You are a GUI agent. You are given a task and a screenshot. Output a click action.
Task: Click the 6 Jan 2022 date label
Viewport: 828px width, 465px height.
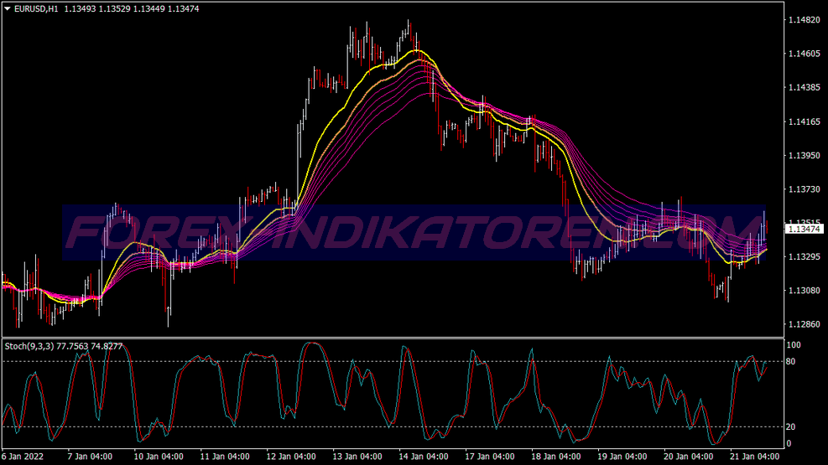point(22,457)
